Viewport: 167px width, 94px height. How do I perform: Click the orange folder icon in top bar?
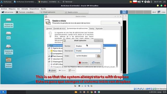coord(131,2)
